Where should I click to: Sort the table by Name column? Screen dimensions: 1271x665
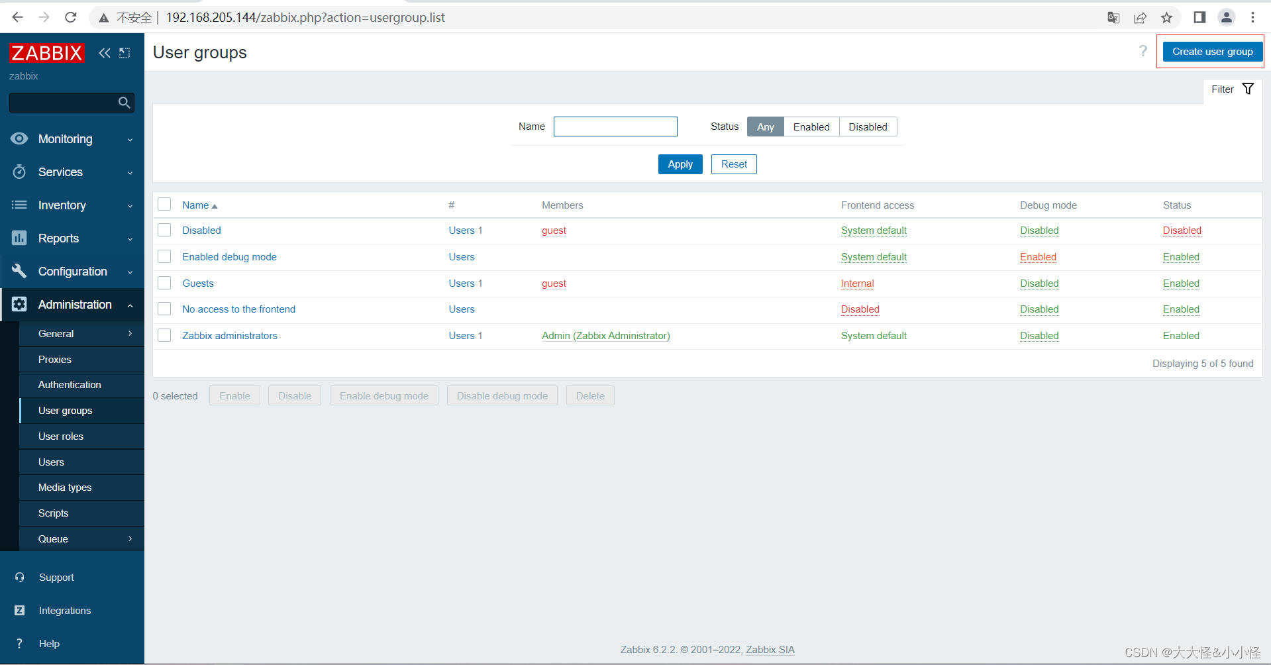pos(199,205)
